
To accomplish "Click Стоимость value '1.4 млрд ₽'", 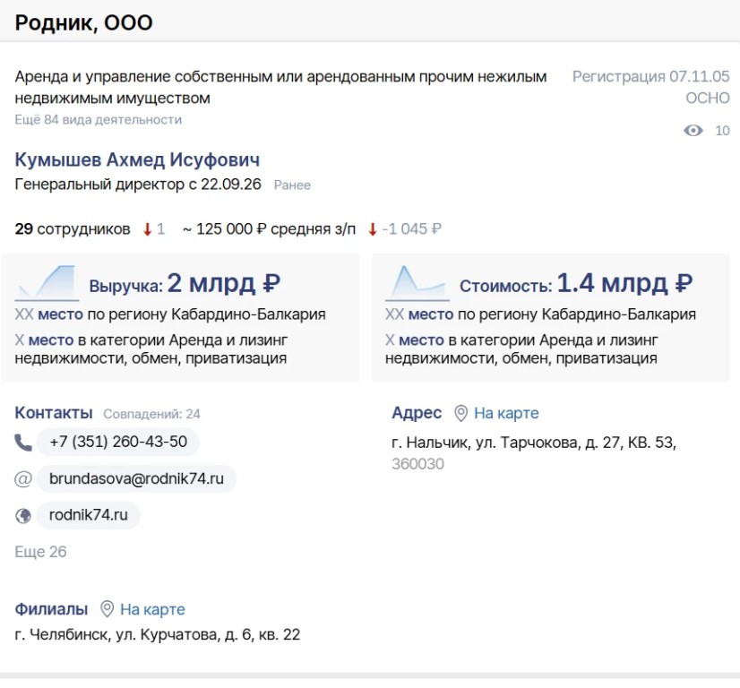I will pyautogui.click(x=624, y=283).
